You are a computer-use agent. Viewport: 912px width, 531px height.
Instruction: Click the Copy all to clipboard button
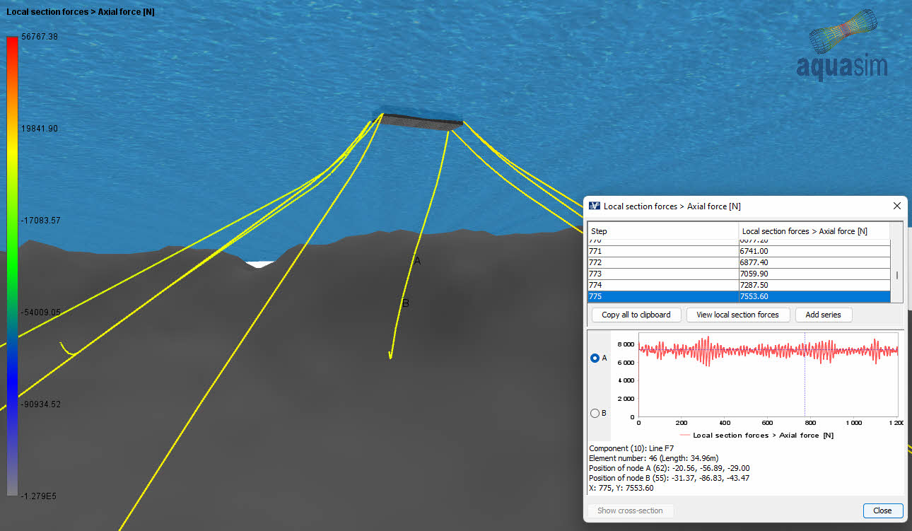coord(636,315)
